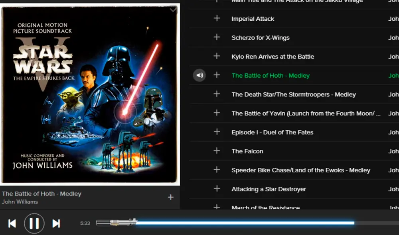
Task: Add "Kylo Ren Arrives at the Battle" track
Action: point(217,56)
